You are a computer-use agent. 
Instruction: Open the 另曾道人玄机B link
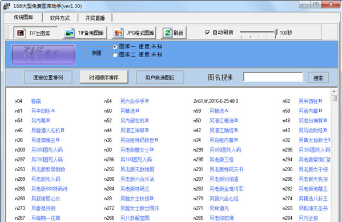pyautogui.click(x=48, y=130)
